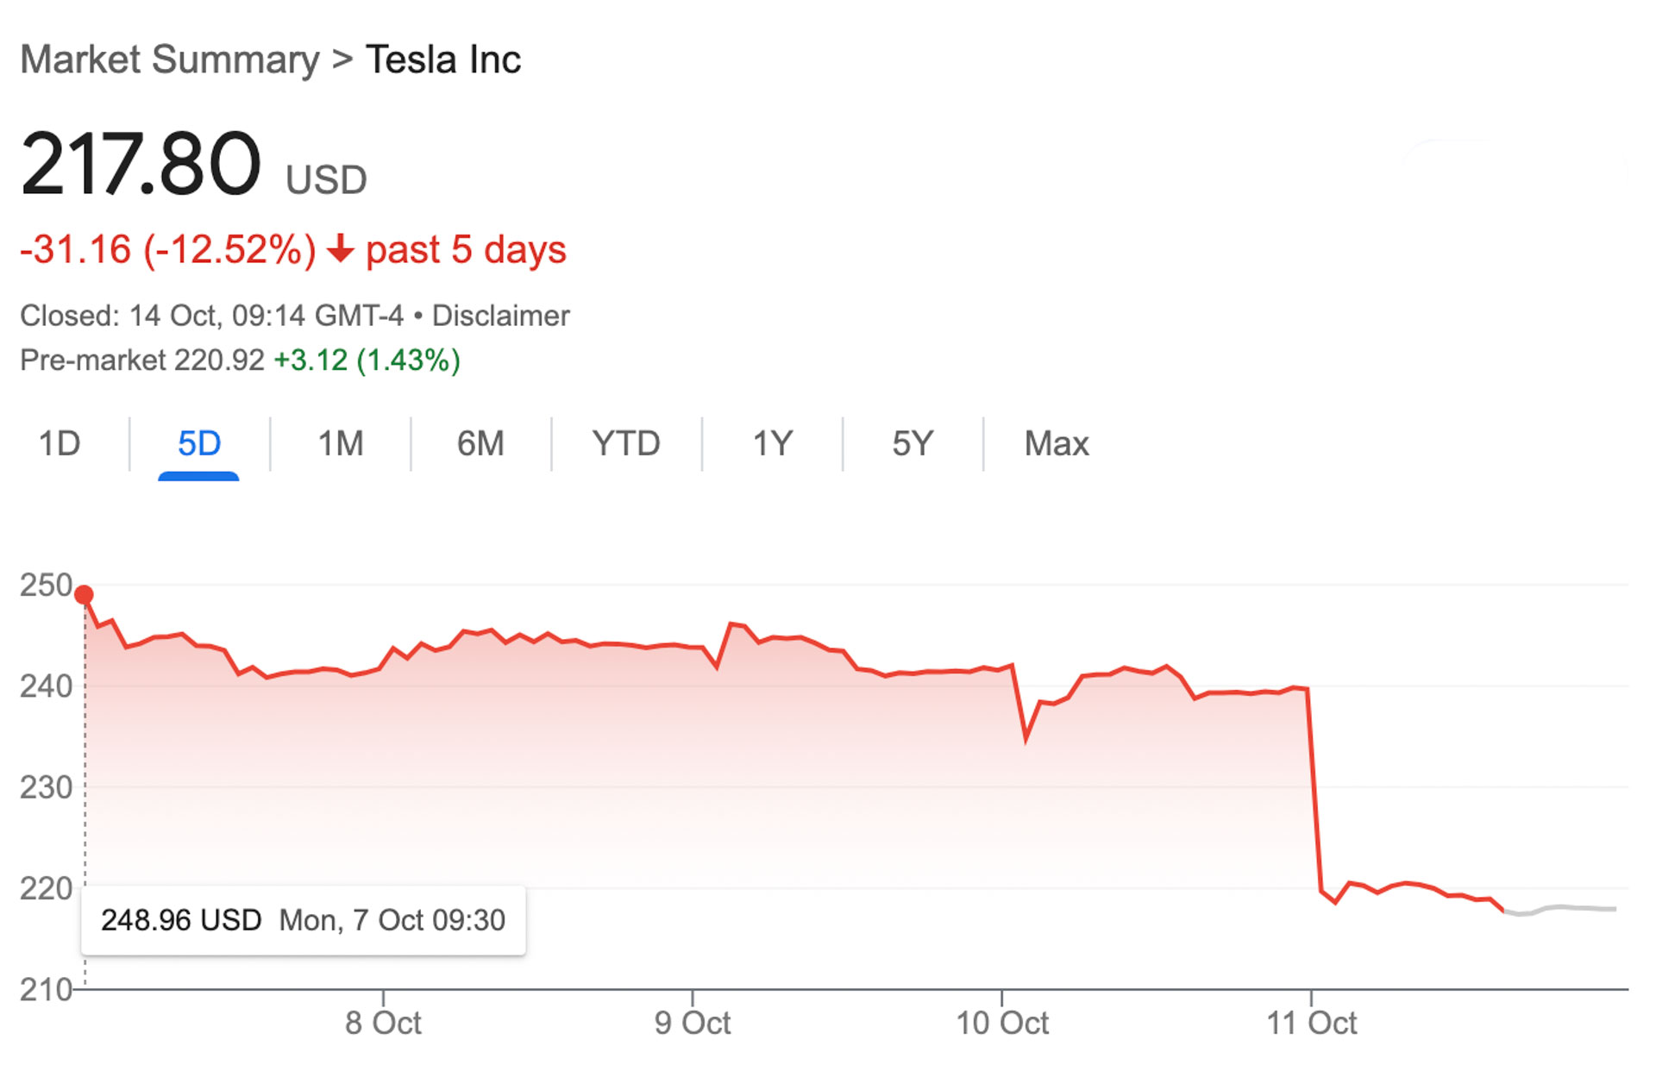The width and height of the screenshot is (1656, 1071).
Task: Click the Tesla Inc title
Action: coord(443,60)
